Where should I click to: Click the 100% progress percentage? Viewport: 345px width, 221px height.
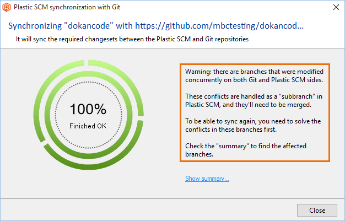88,109
